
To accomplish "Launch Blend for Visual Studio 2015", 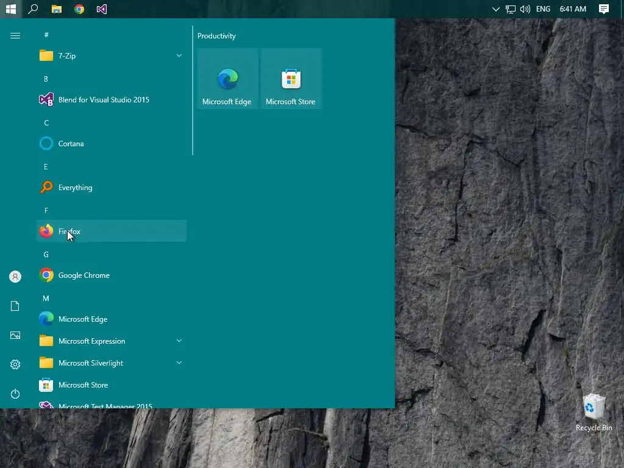I will pyautogui.click(x=112, y=99).
